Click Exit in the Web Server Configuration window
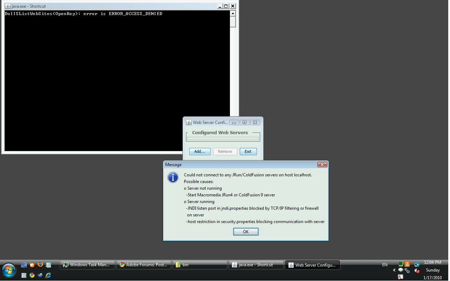The image size is (450, 281). click(248, 151)
